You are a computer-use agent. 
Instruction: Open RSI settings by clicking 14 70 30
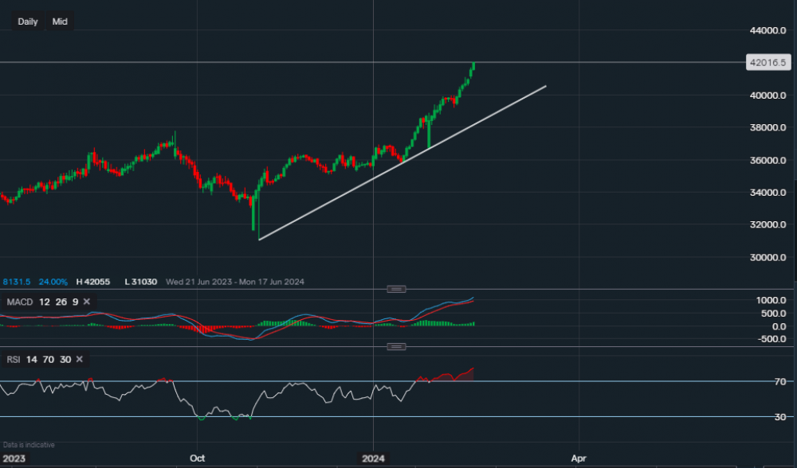pos(49,360)
